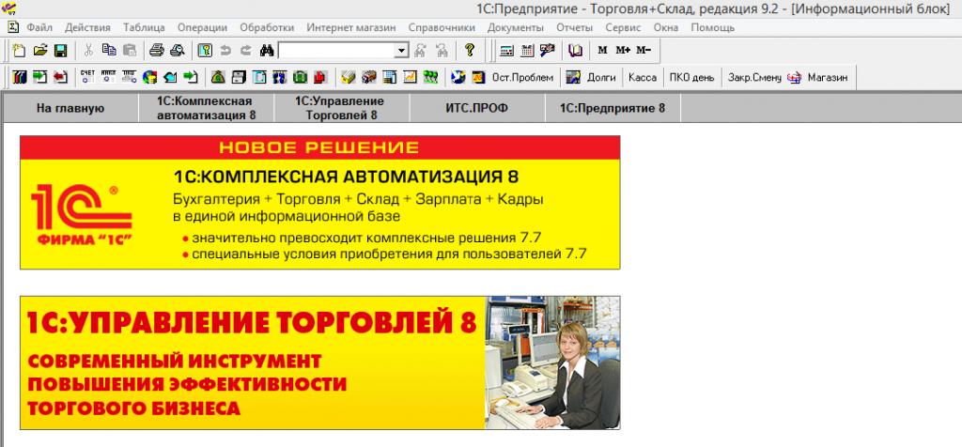The height and width of the screenshot is (447, 962).
Task: Open Print preview with magnifier icon
Action: tap(177, 51)
